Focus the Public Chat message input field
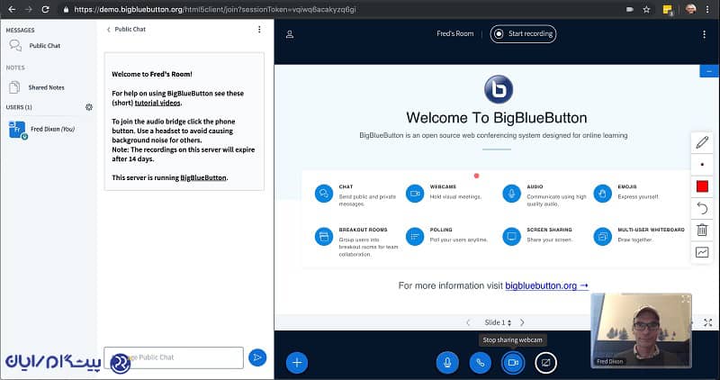This screenshot has width=720, height=380. click(x=174, y=357)
